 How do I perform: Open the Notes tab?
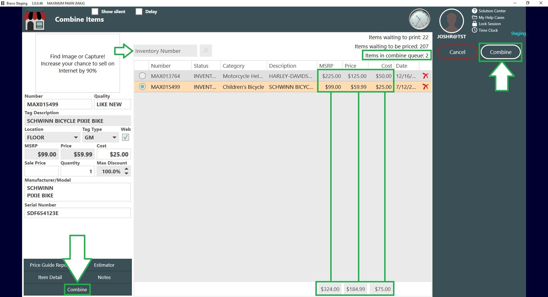point(104,277)
